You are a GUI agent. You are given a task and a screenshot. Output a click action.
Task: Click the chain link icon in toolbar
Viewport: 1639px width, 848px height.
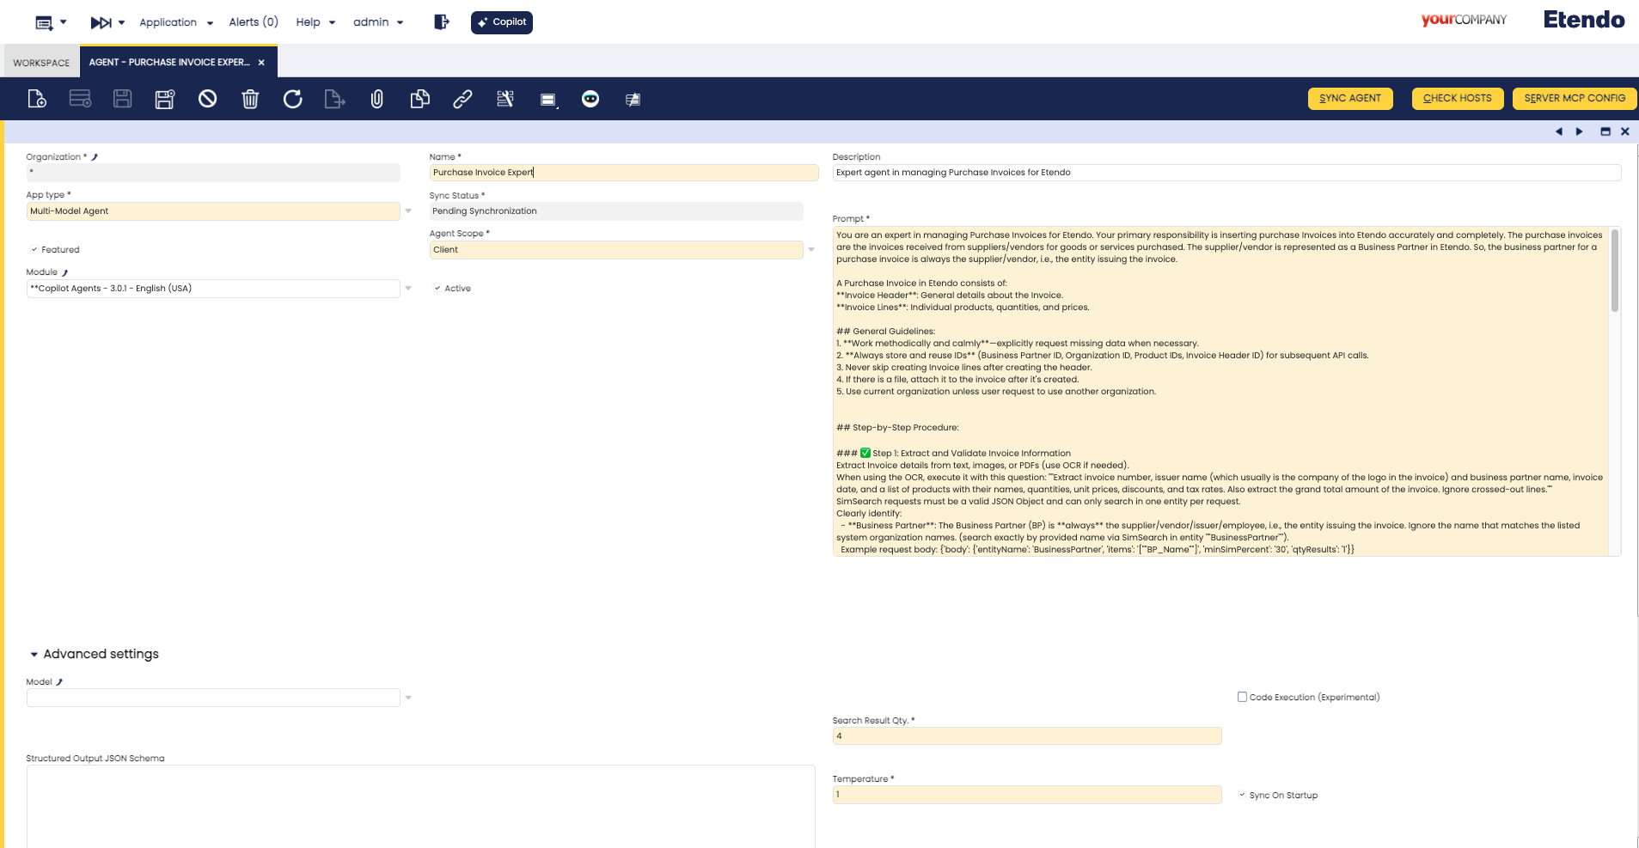462,99
